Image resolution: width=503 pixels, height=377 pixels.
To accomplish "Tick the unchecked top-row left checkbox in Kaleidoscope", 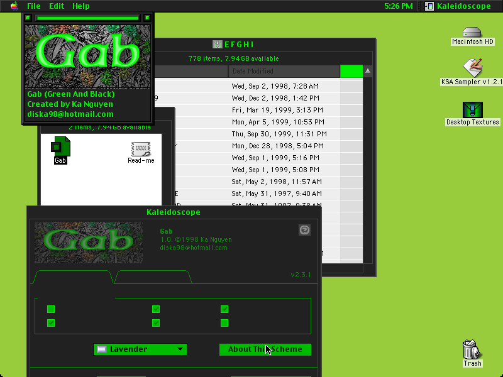I will [x=51, y=309].
